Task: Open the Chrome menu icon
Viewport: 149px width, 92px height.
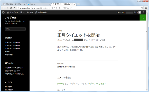Action: coord(146,8)
